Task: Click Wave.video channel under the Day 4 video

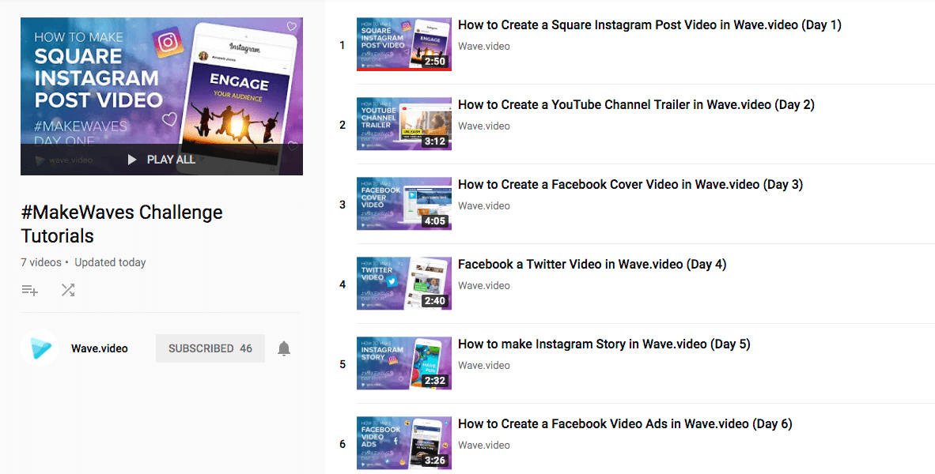Action: coord(484,285)
